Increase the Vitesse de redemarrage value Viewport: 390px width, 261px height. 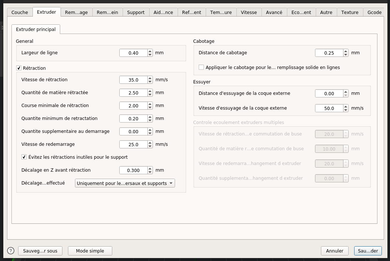150,142
